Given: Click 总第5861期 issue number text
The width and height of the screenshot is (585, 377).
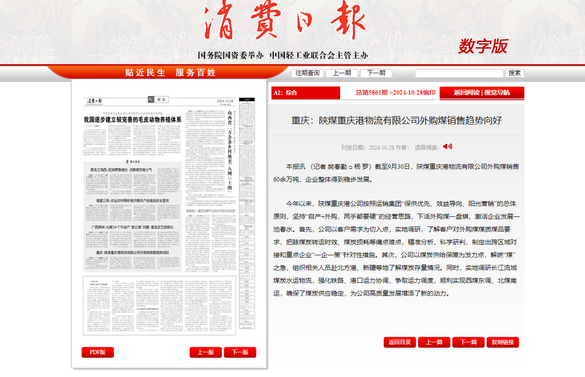Looking at the screenshot, I should coord(371,93).
